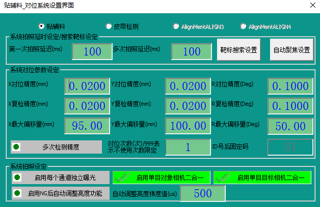Click the 靶标搜索设置 button
Image resolution: width=320 pixels, height=207 pixels.
(239, 50)
